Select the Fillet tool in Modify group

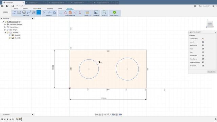coord(44,13)
